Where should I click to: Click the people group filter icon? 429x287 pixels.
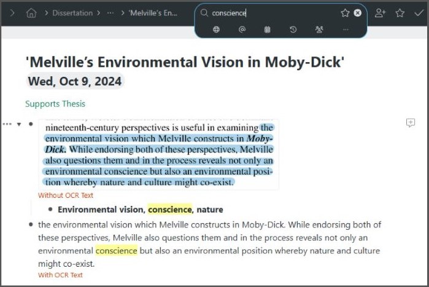(319, 29)
